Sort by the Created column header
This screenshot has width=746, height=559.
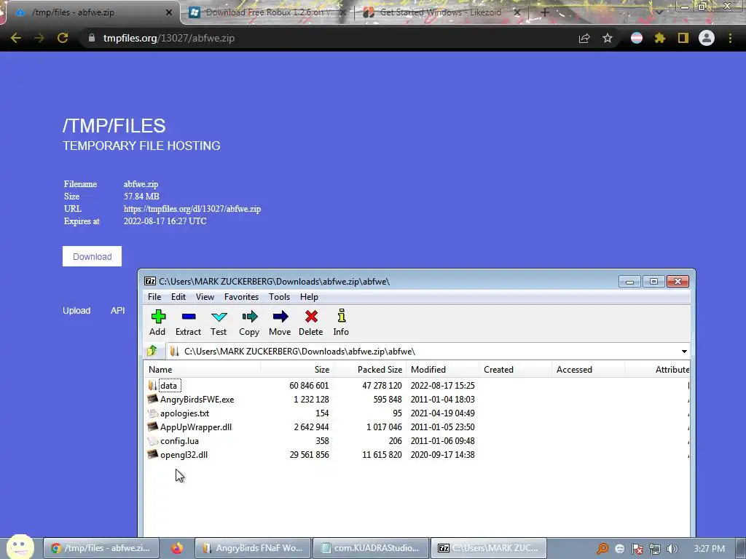[515, 369]
